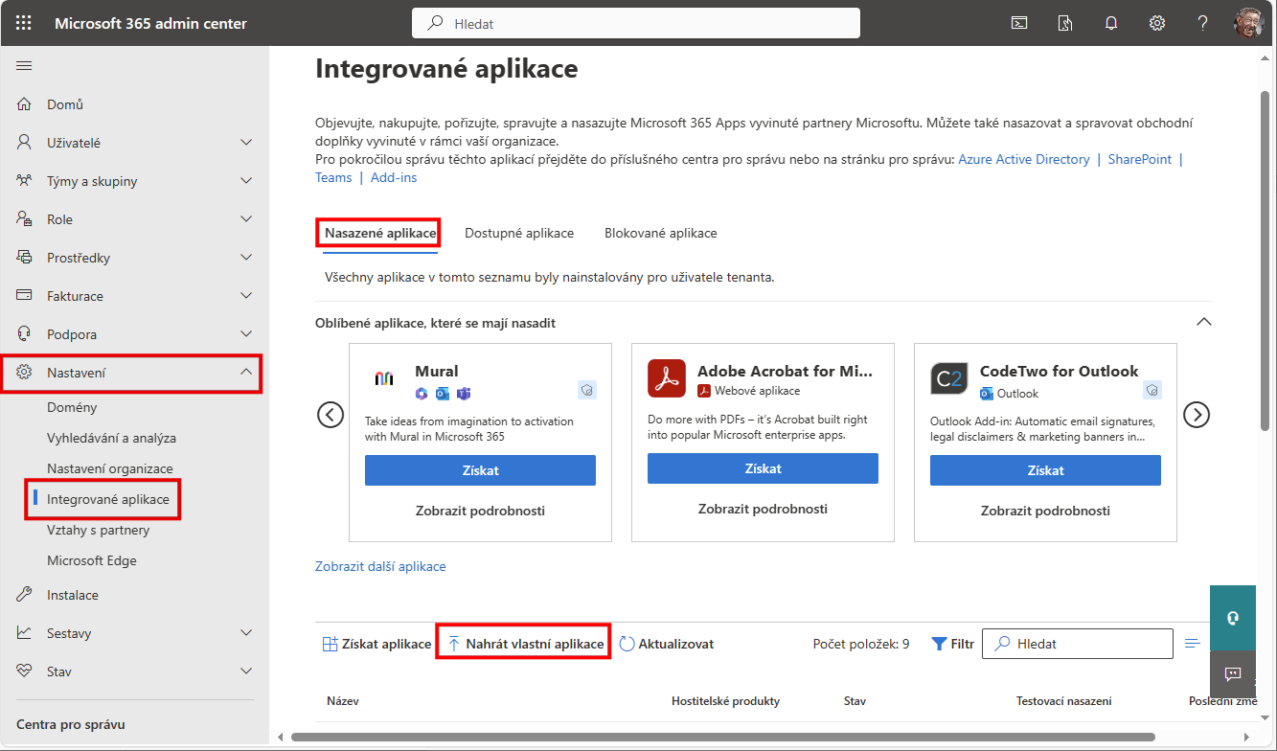
Task: Open Domény in the sidebar
Action: click(x=72, y=407)
